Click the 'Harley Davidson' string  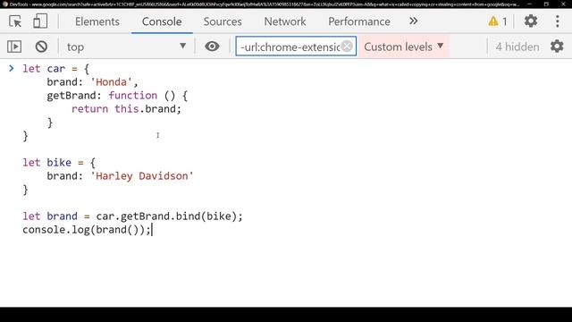click(x=142, y=176)
